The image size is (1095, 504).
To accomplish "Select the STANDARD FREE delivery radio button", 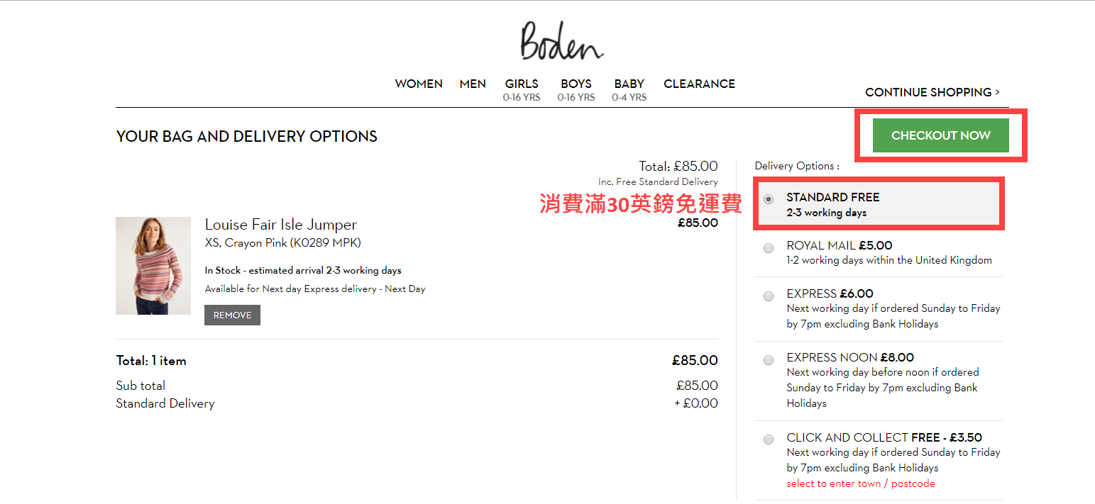I will [x=769, y=200].
